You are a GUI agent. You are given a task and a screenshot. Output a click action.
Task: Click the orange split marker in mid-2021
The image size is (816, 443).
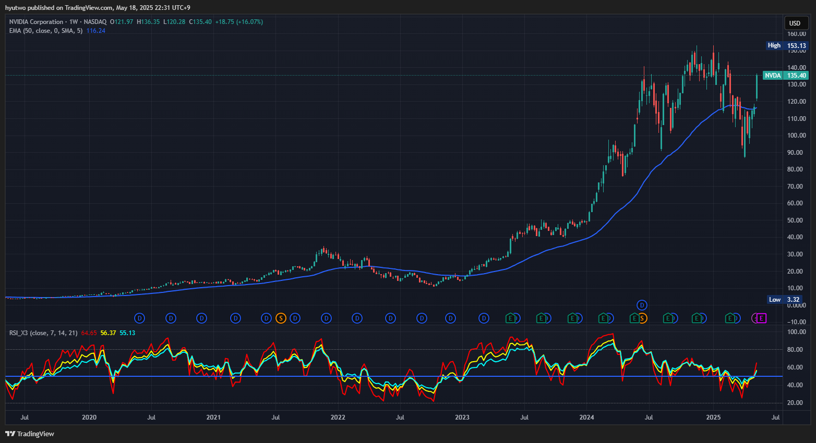pos(281,318)
